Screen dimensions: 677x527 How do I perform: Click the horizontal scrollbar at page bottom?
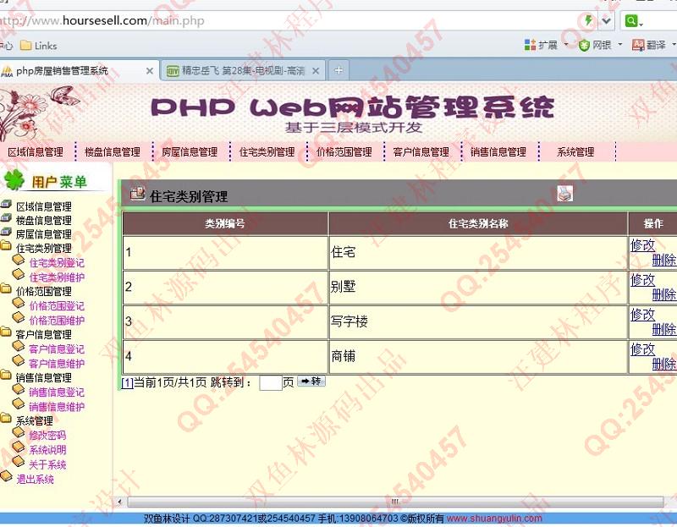395,502
